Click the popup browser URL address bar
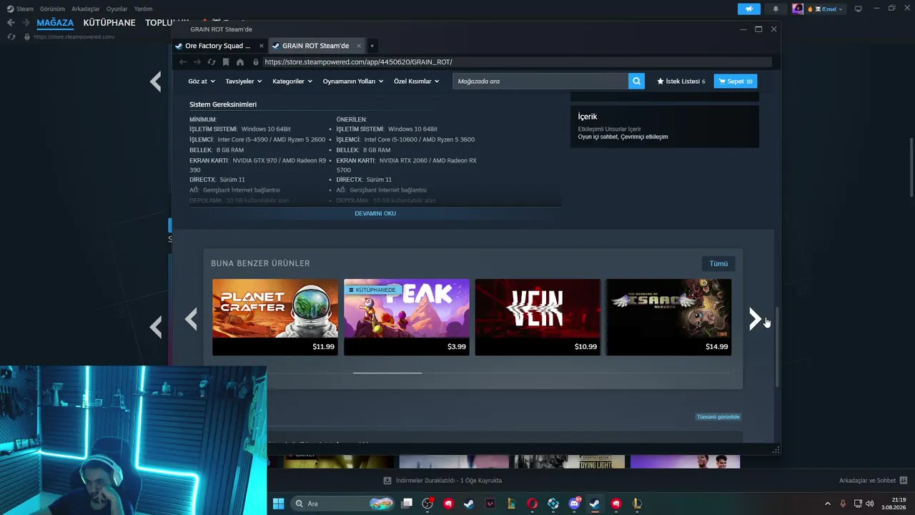Viewport: 915px width, 515px height. (x=516, y=62)
